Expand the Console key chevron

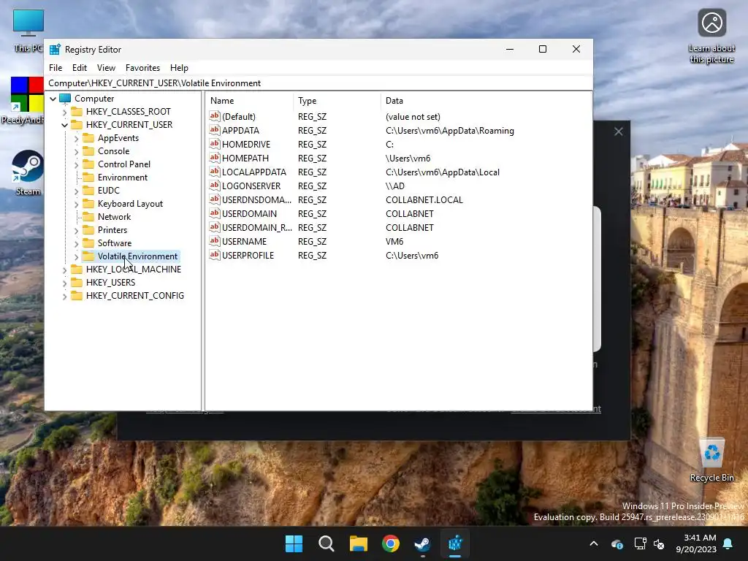coord(76,152)
